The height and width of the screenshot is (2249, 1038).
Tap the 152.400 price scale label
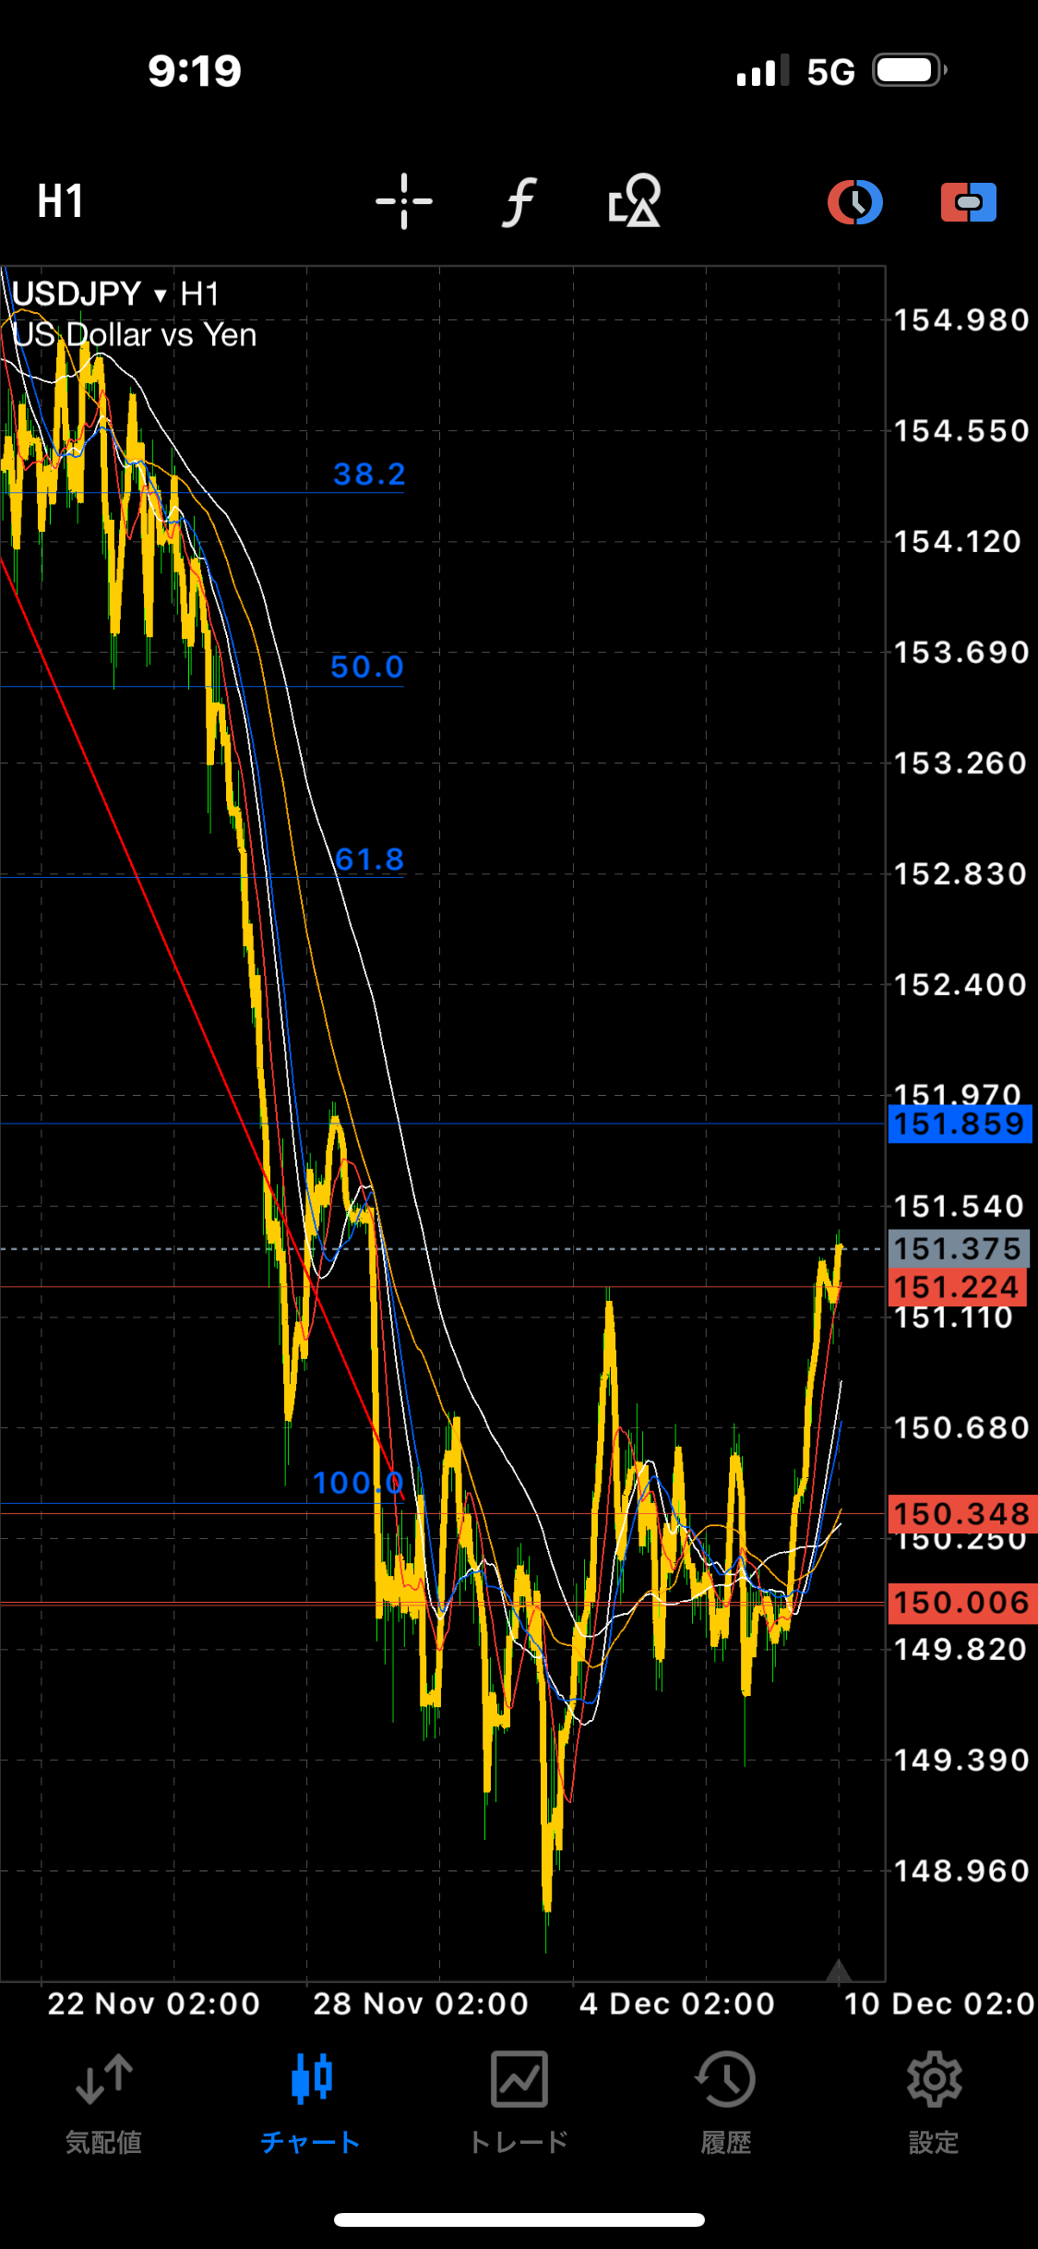pyautogui.click(x=961, y=985)
